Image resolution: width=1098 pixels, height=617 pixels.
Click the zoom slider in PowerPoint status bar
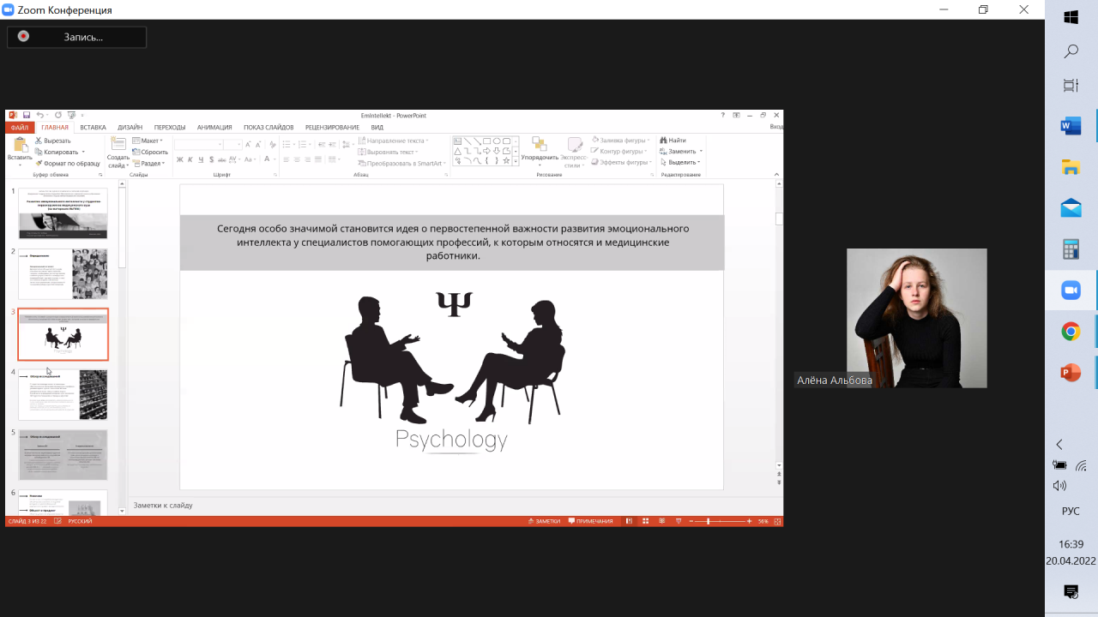[709, 521]
